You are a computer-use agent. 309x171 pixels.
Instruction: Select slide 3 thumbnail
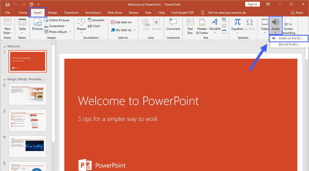point(28,120)
